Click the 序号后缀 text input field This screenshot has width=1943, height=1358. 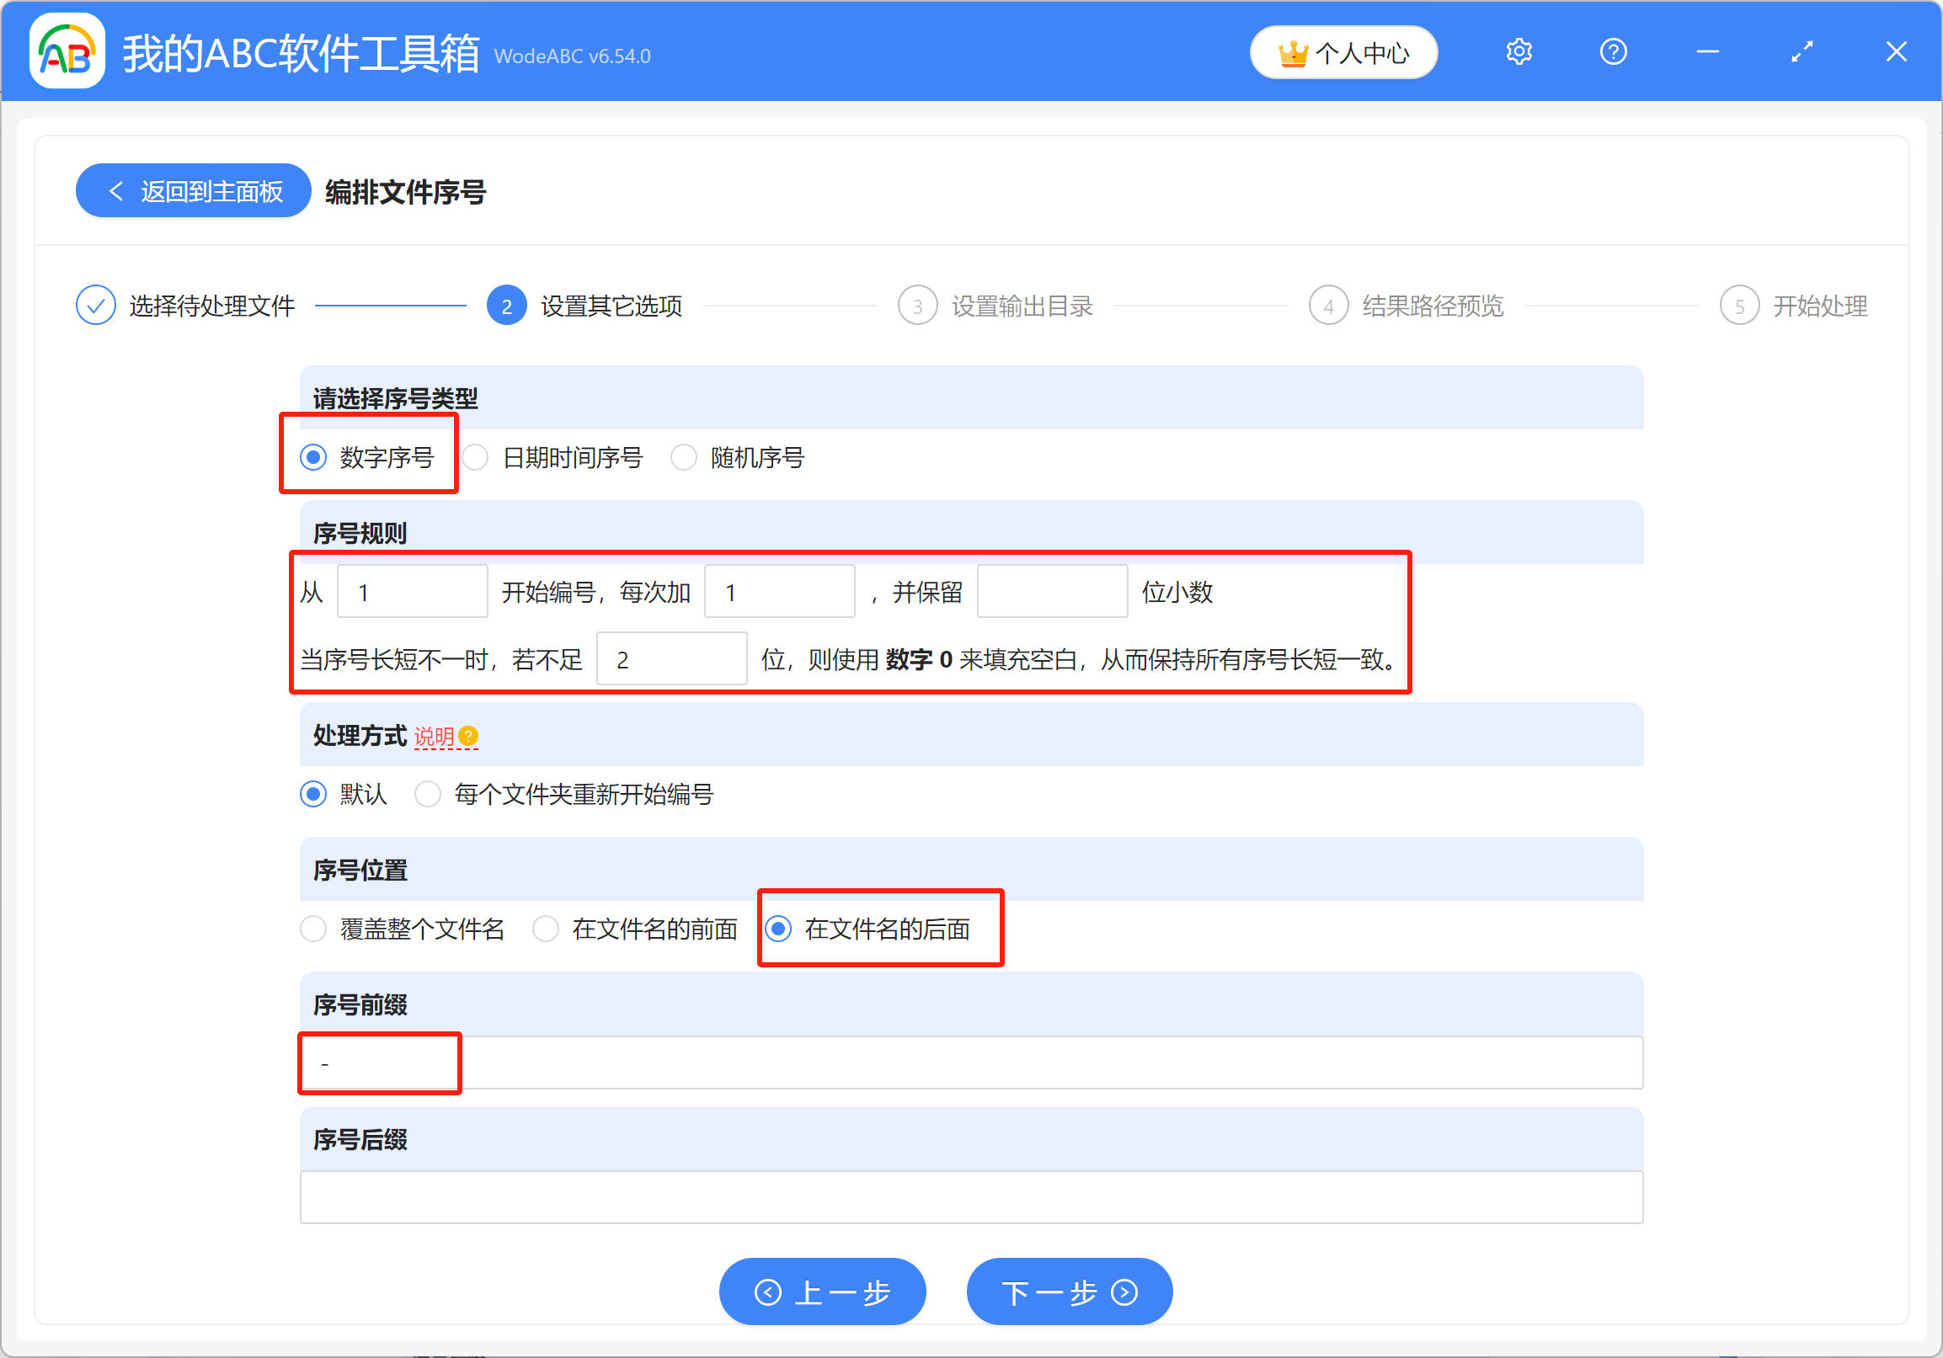[970, 1197]
